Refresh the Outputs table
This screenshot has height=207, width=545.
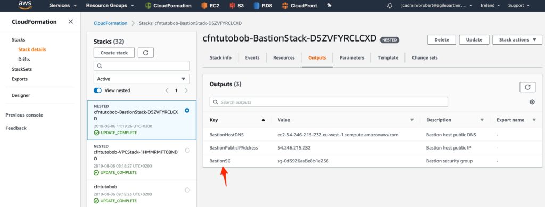(x=527, y=87)
